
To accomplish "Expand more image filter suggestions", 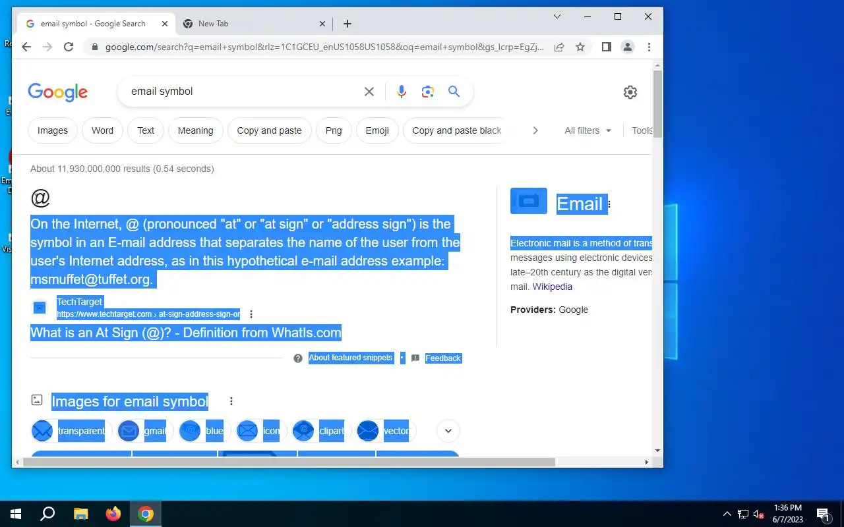I will pyautogui.click(x=448, y=431).
